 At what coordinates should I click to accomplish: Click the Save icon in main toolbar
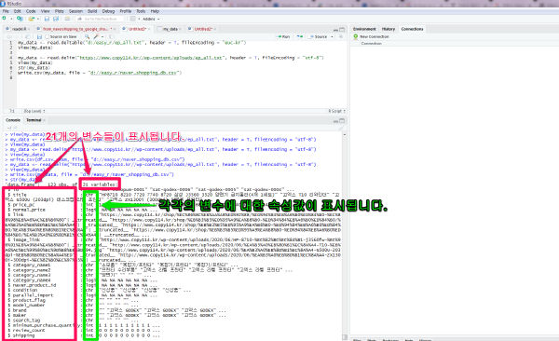47,19
